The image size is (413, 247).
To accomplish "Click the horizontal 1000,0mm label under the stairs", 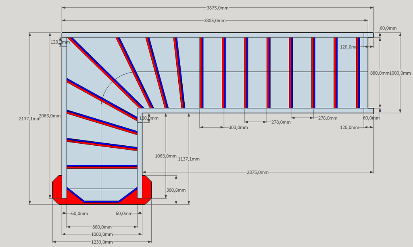I will (x=102, y=234).
